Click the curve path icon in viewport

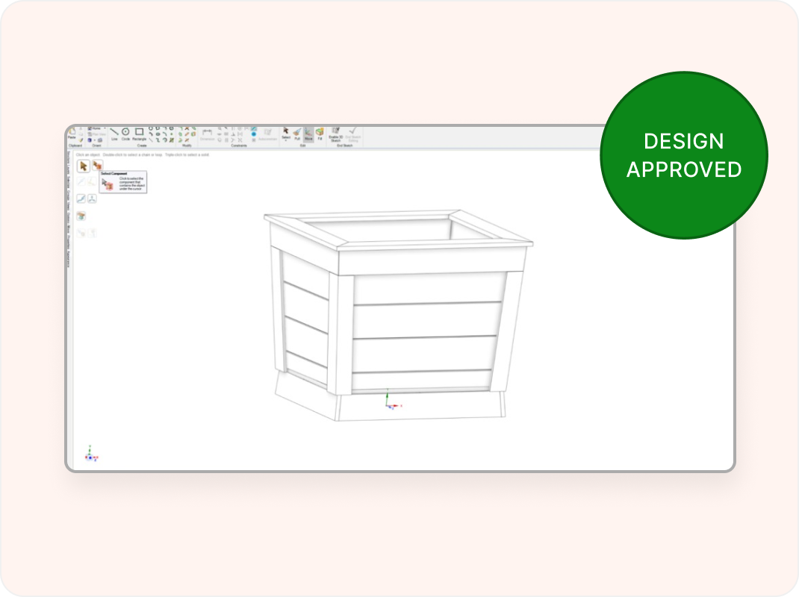[81, 199]
